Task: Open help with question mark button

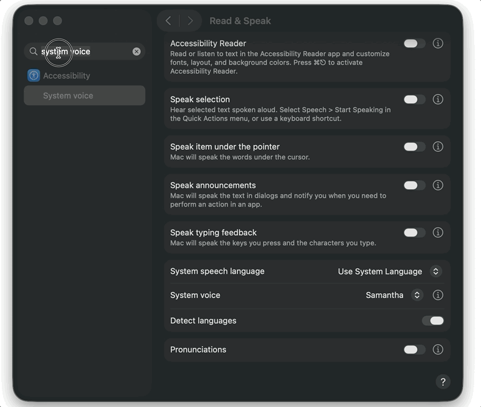Action: pos(443,382)
